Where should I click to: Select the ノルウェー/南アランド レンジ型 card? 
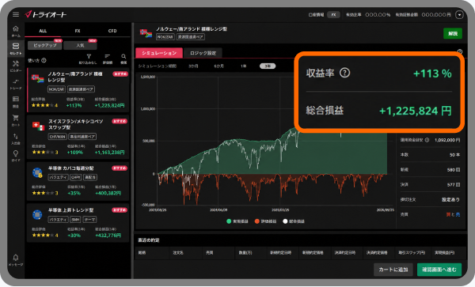click(78, 90)
